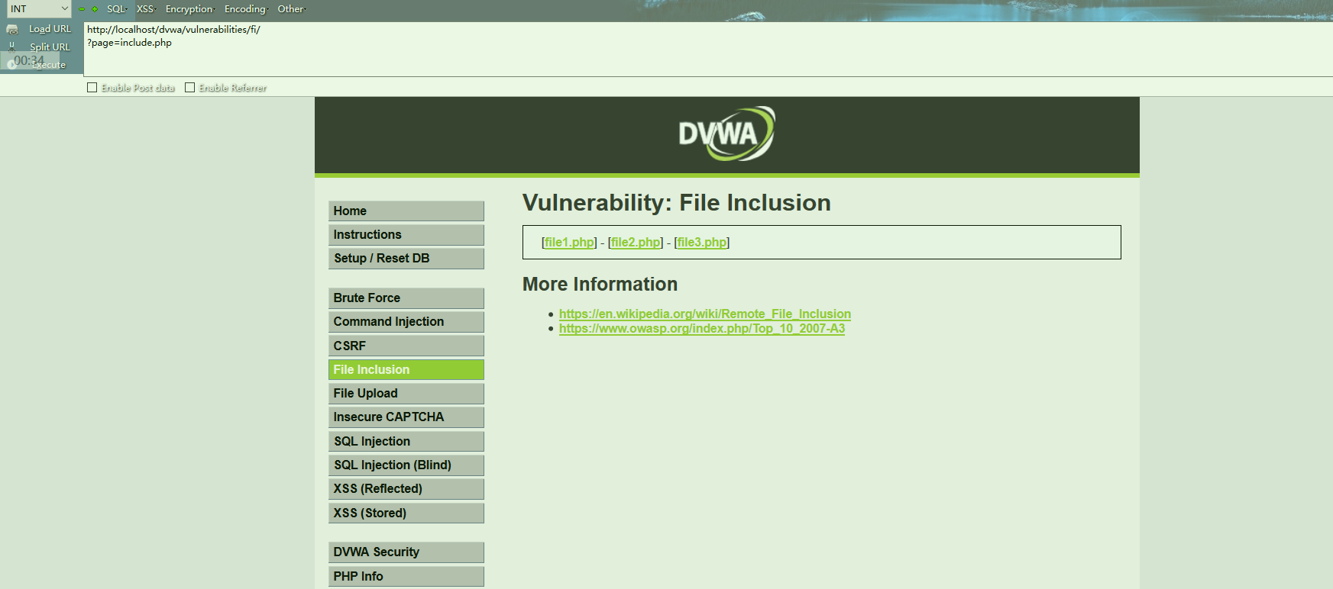
Task: Click the DVWA logo in header
Action: pyautogui.click(x=726, y=134)
